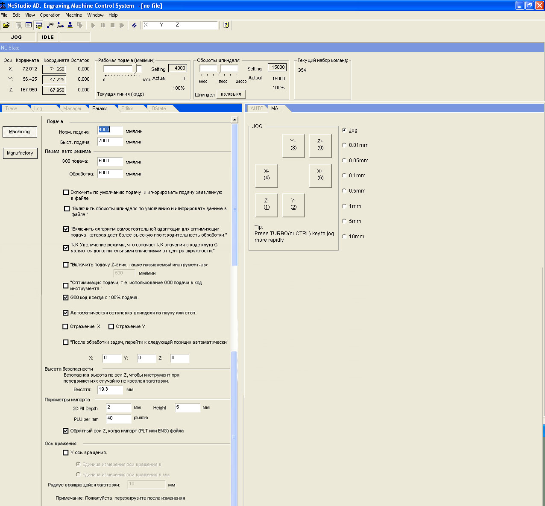Click the help question mark icon
Image resolution: width=545 pixels, height=506 pixels.
[x=226, y=25]
